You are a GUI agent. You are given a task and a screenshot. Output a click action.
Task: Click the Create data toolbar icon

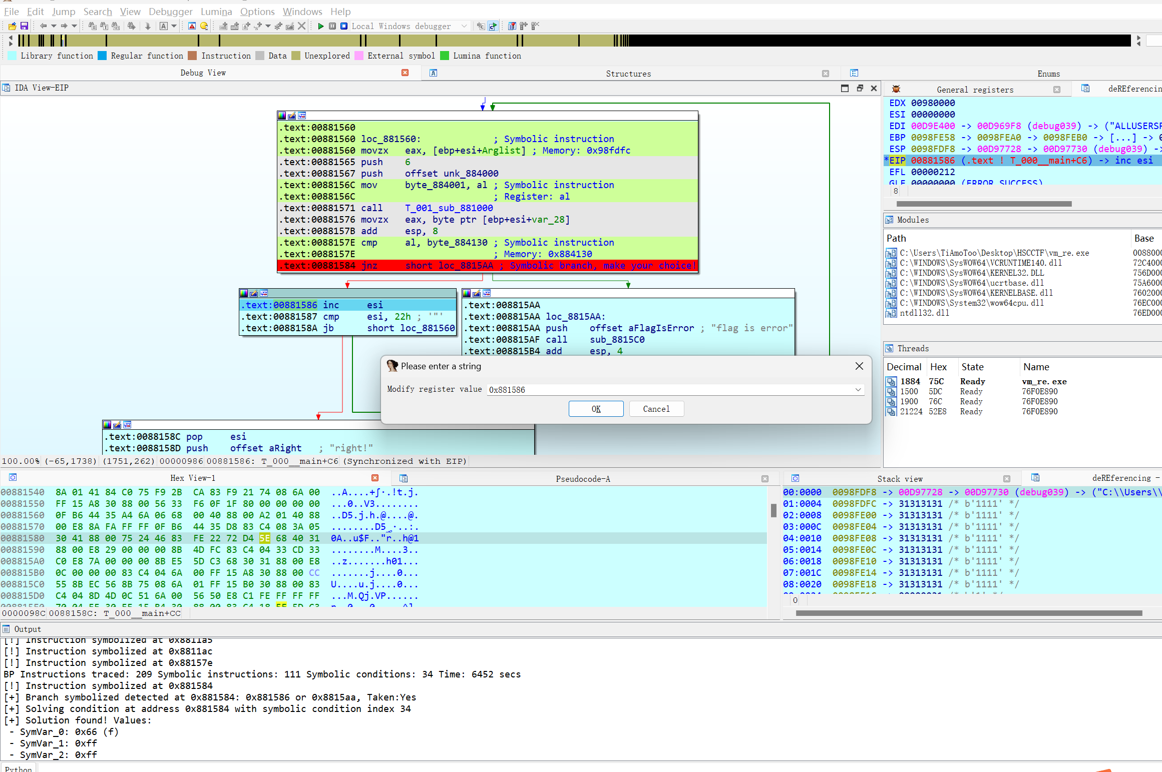point(234,26)
